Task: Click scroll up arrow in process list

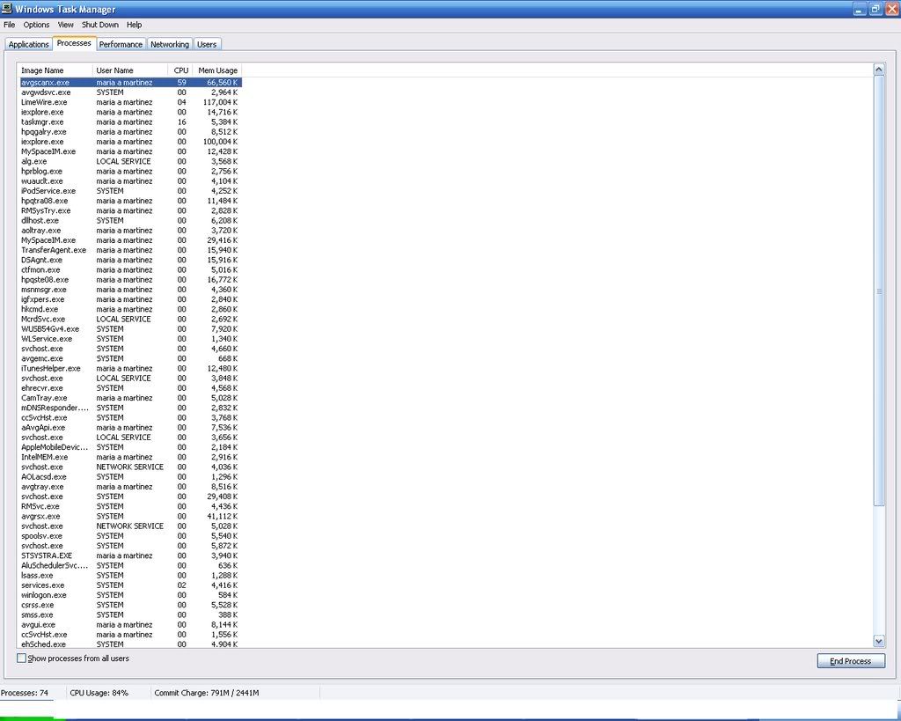Action: 878,70
